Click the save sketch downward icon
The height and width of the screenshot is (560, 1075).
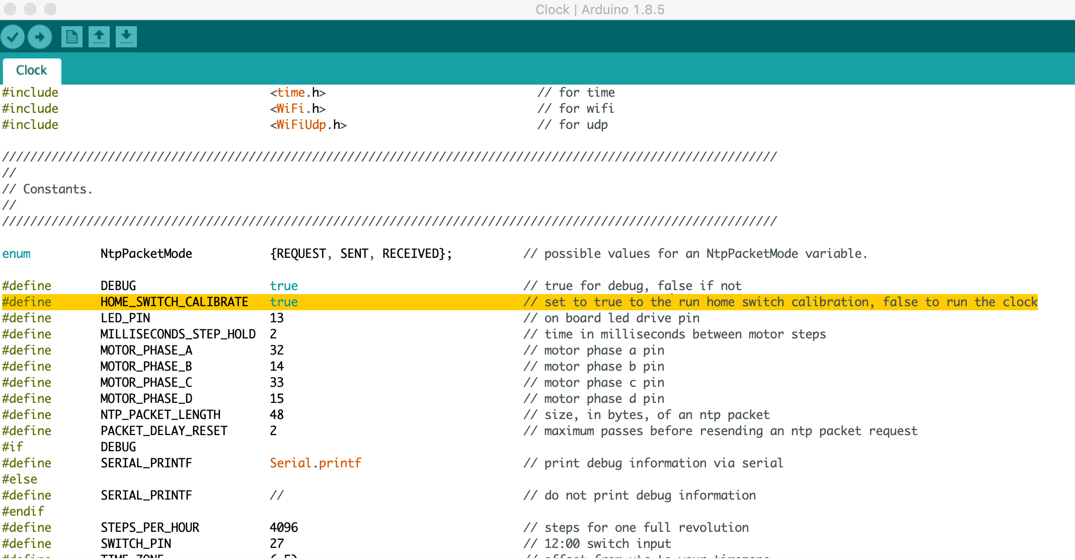pyautogui.click(x=125, y=37)
